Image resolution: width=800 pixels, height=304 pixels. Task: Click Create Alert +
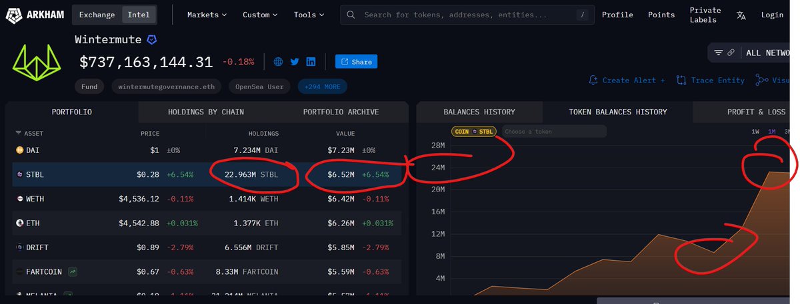[627, 80]
